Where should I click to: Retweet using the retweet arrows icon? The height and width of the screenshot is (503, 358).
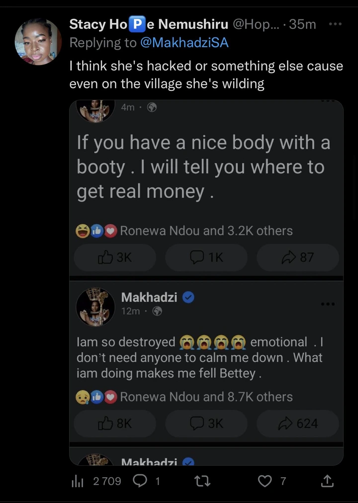pos(205,481)
